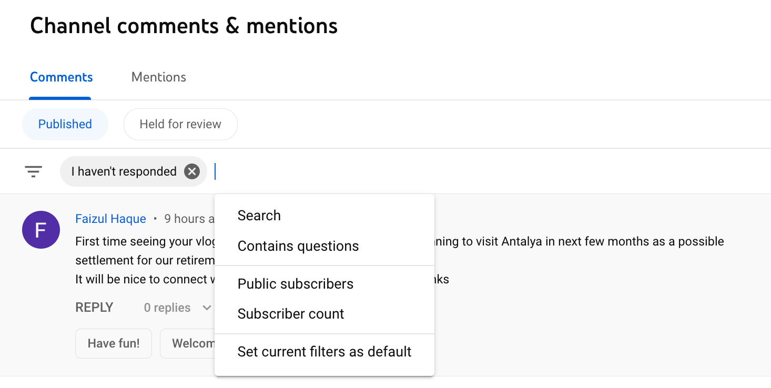The width and height of the screenshot is (771, 388).
Task: Show comments Held for review
Action: pyautogui.click(x=180, y=124)
